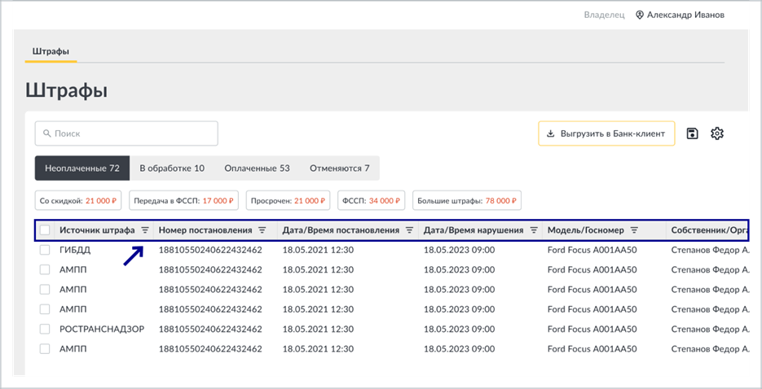The height and width of the screenshot is (389, 762).
Task: Select the Неоплаченные 72 tab
Action: [82, 168]
